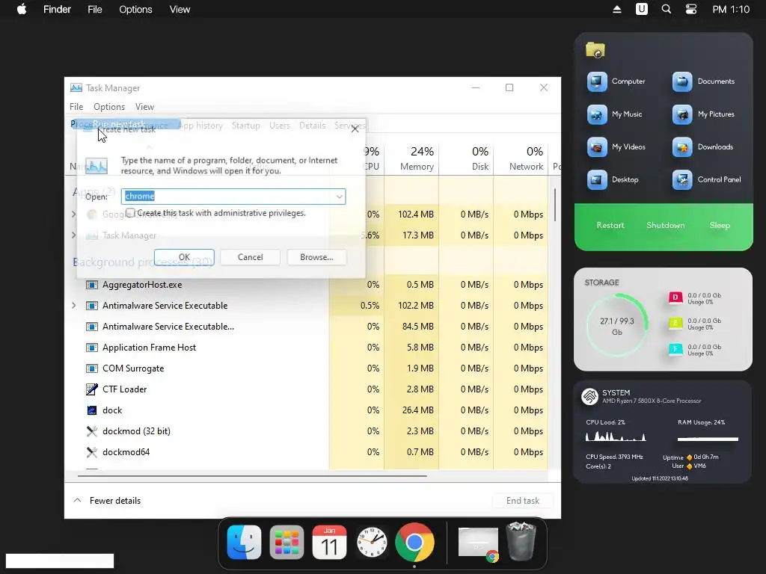Viewport: 766px width, 574px height.
Task: Open the Trash in the dock
Action: (521, 541)
